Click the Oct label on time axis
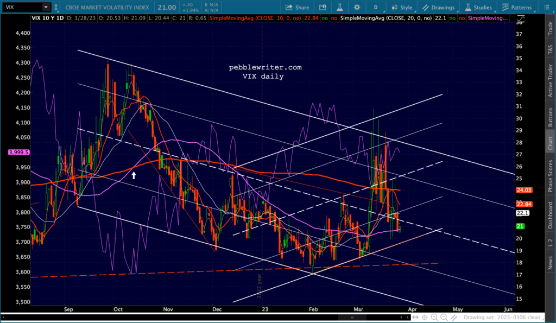Viewport: 556px width, 323px height. point(118,309)
